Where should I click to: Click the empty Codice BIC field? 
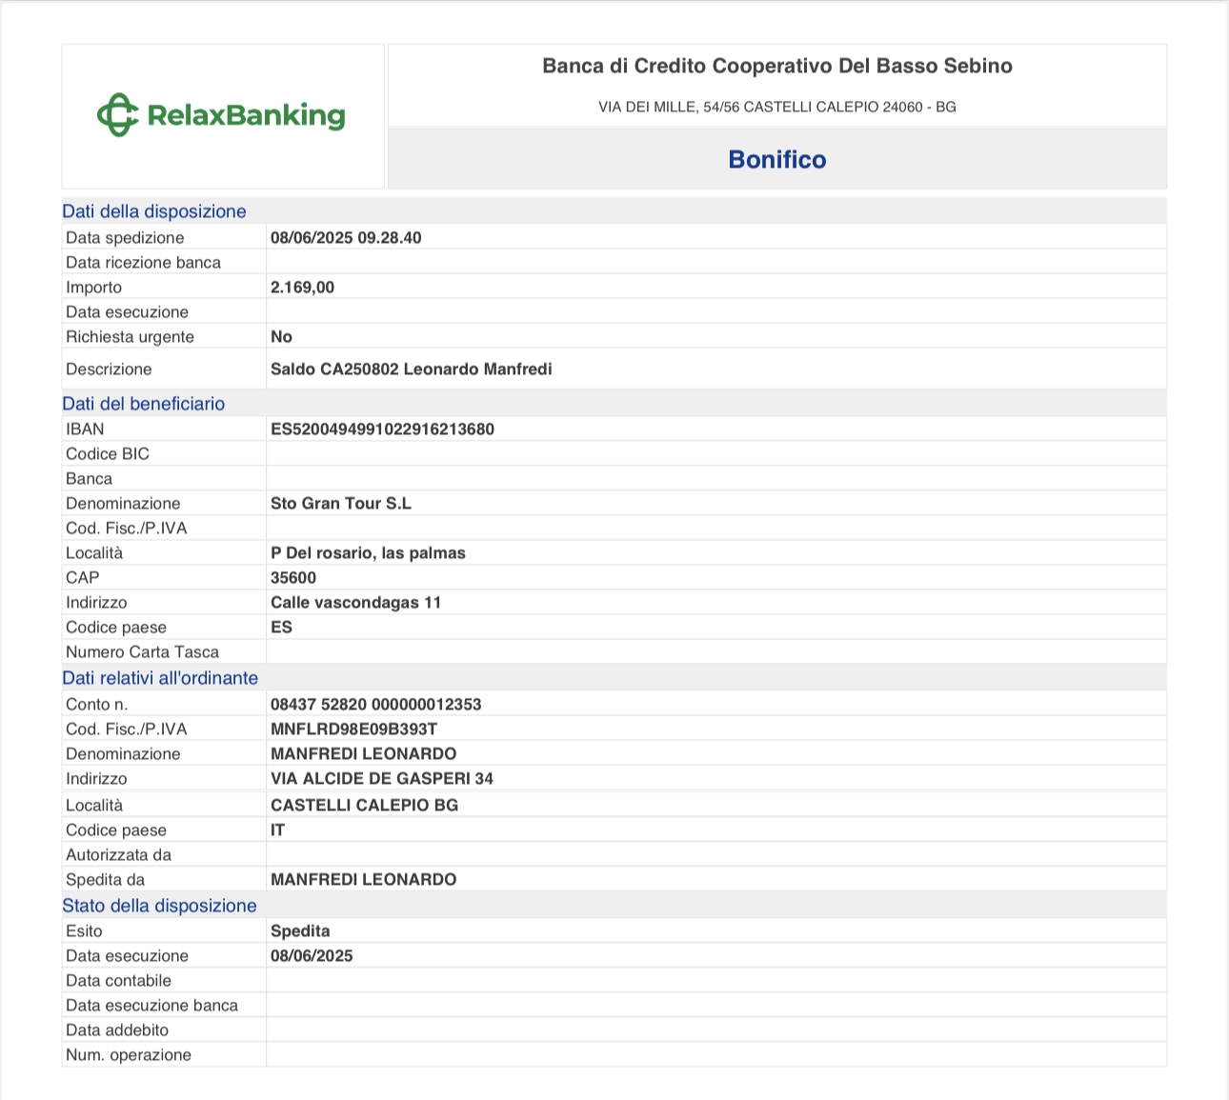tap(716, 453)
